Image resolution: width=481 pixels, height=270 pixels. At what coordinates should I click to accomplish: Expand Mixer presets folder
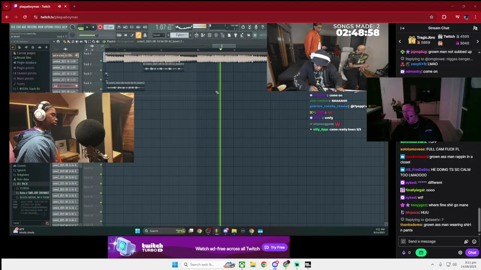pos(25,78)
